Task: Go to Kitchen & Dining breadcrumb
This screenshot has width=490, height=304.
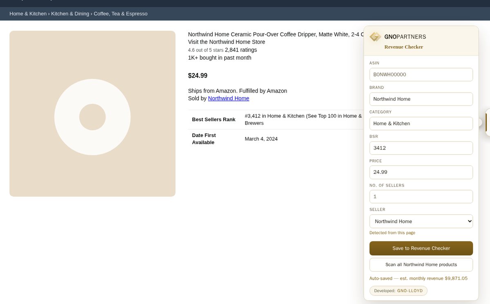Action: (x=70, y=14)
